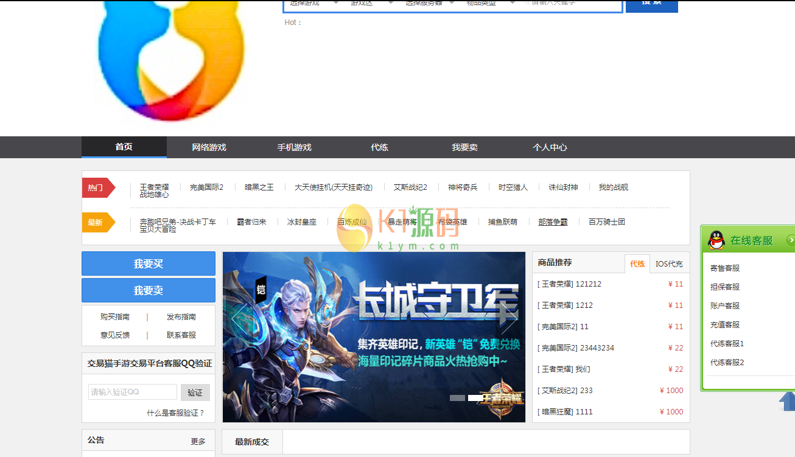The image size is (795, 457).
Task: Contact 担保客服 in online service panel
Action: point(725,287)
